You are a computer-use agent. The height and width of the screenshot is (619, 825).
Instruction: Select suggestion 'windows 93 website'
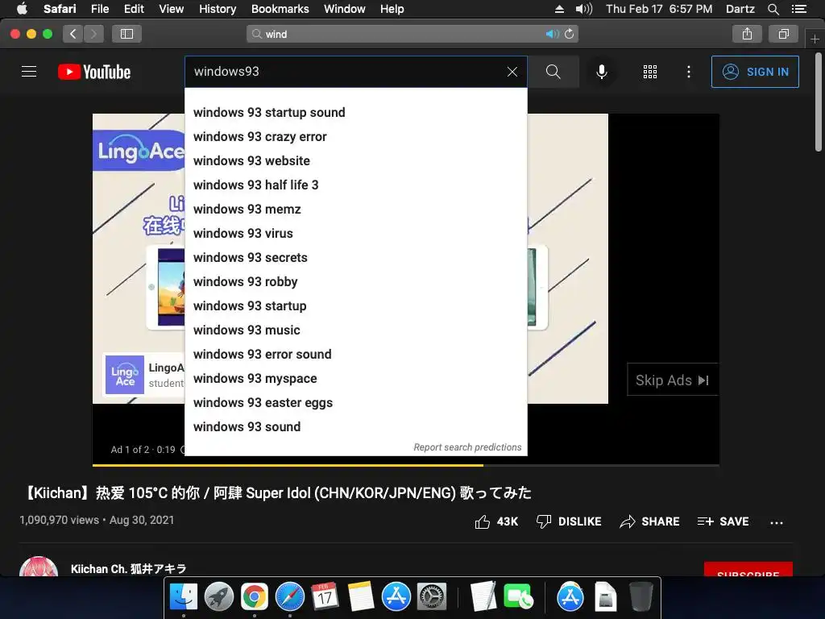[355, 161]
